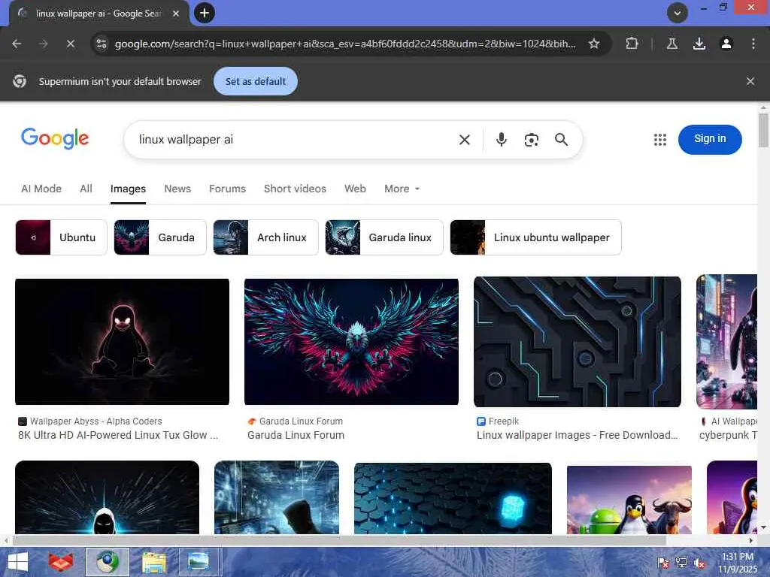Screen dimensions: 770x577
Task: Dismiss the default browser notification bar
Action: [750, 81]
